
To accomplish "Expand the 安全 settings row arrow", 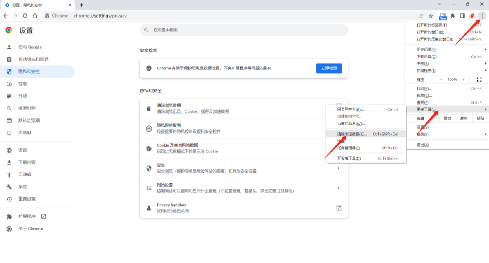I will coord(339,168).
